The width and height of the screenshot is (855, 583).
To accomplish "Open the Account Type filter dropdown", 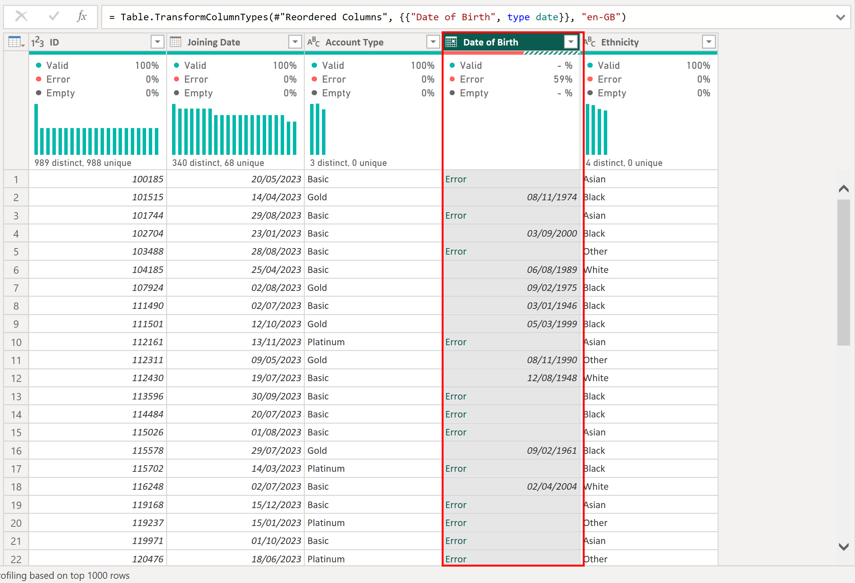I will [433, 42].
